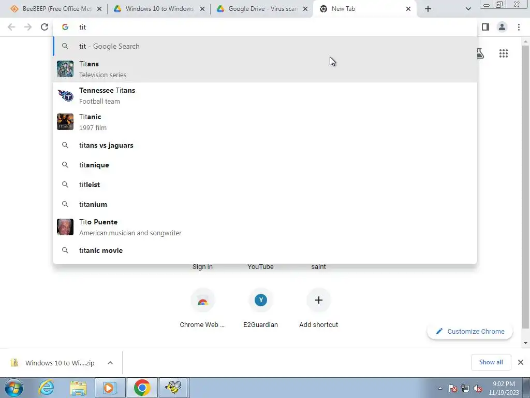
Task: Select the Titans television series suggestion
Action: click(265, 69)
